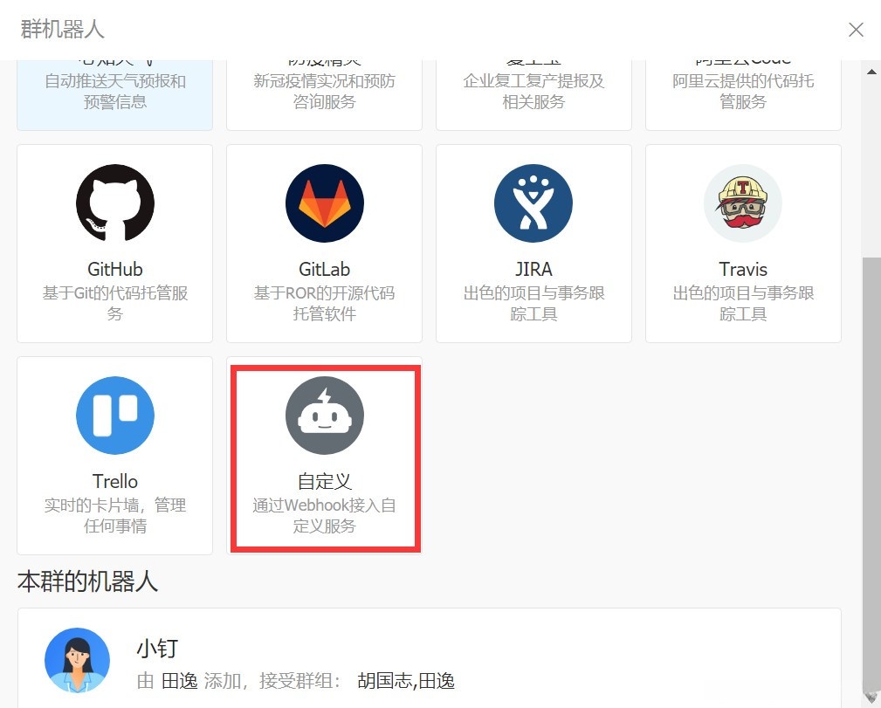Open the Trello robot icon
Viewport: 881px width, 708px height.
[x=114, y=416]
